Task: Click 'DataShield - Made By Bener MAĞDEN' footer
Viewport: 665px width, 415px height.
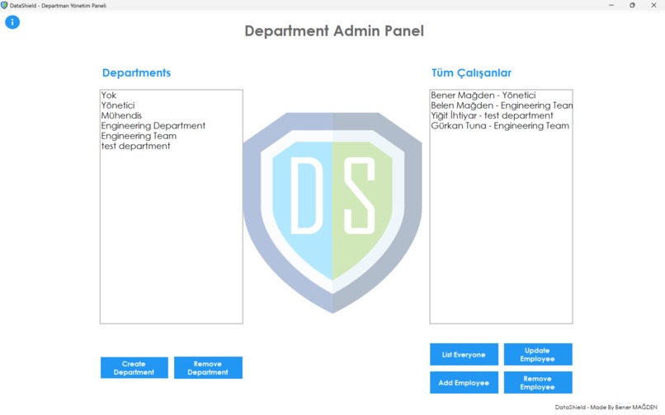Action: pyautogui.click(x=606, y=407)
